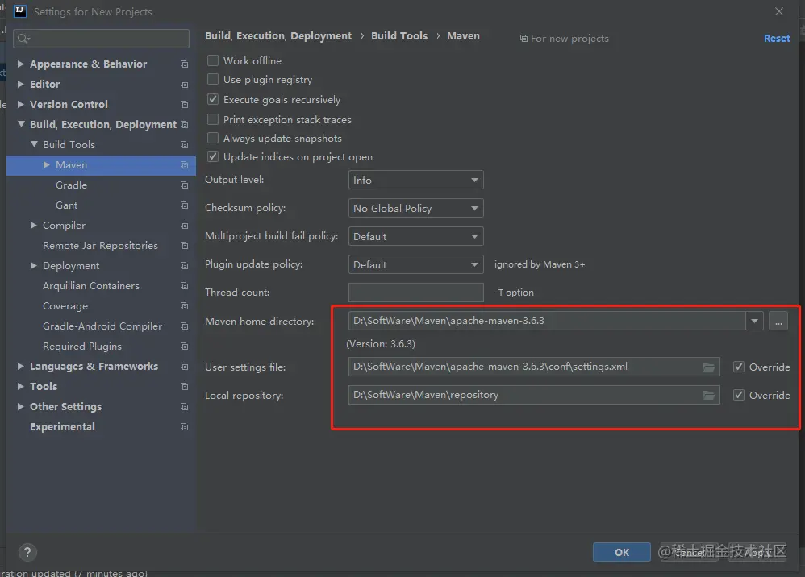Click the Local repository path field
Screen dimensions: 805x577
click(x=534, y=395)
